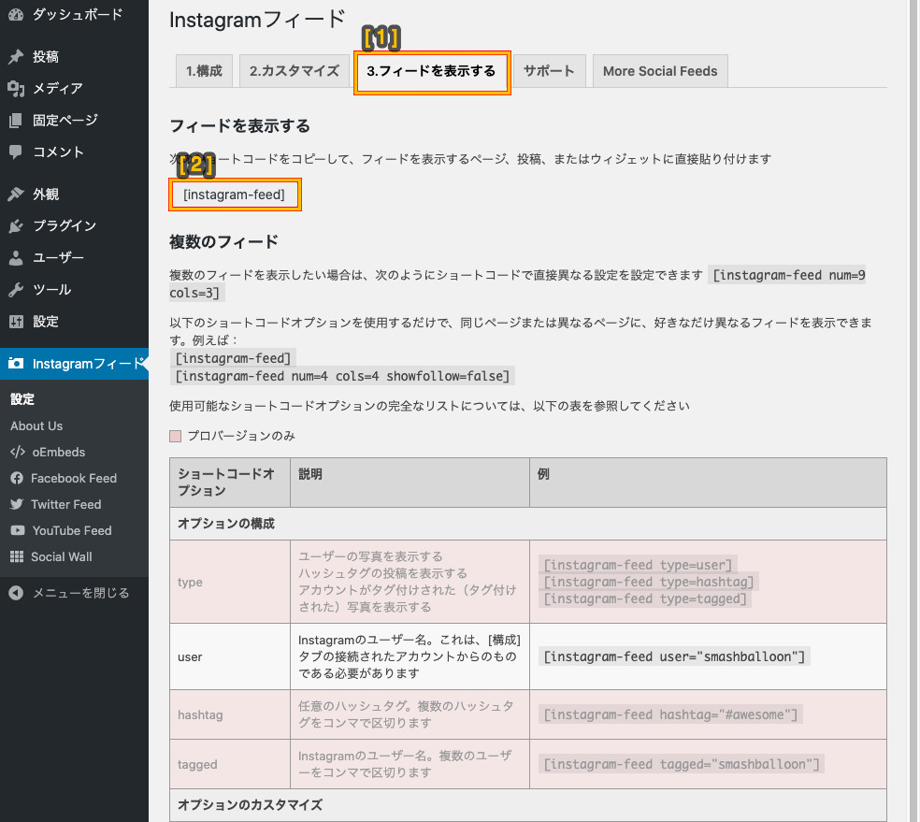Screen dimensions: 920x822
Task: Open ツール in the admin menu
Action: tap(74, 289)
